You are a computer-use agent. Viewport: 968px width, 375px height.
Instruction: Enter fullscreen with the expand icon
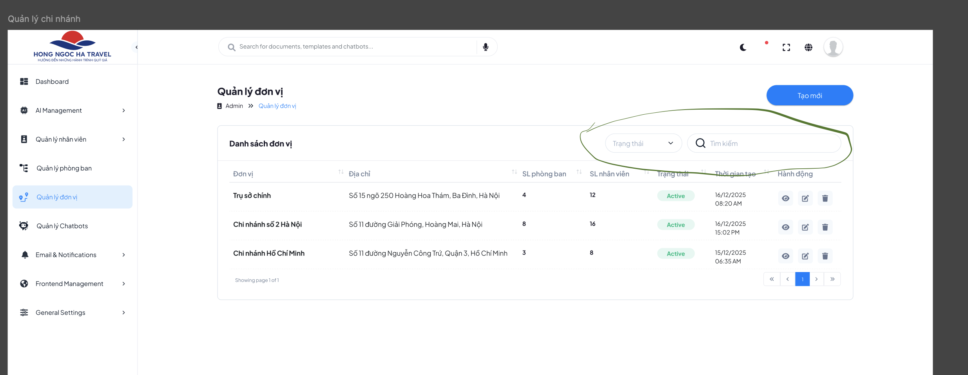[x=786, y=47]
